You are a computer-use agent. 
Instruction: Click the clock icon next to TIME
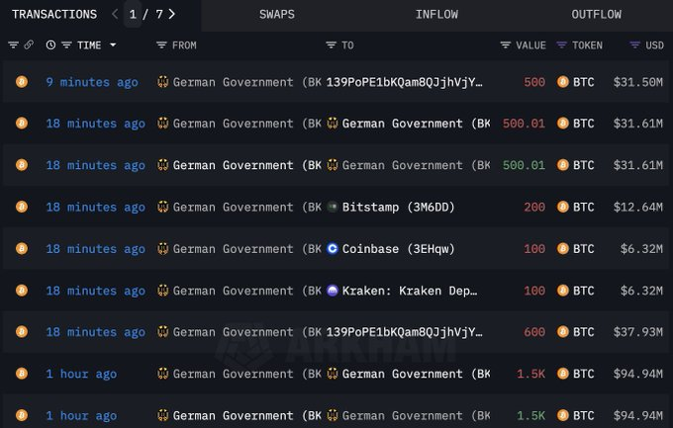point(50,45)
